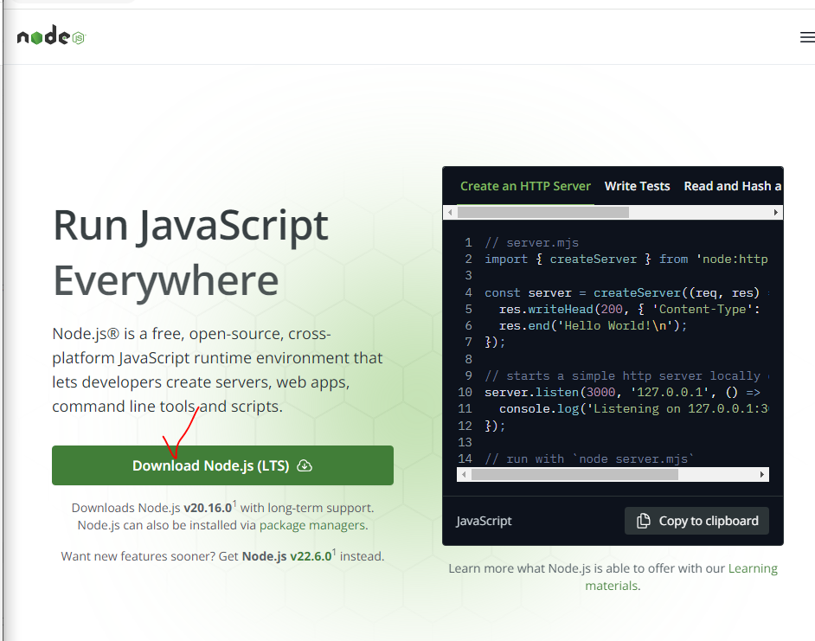Open the package managers link
Screen dimensions: 815x641
(313, 525)
